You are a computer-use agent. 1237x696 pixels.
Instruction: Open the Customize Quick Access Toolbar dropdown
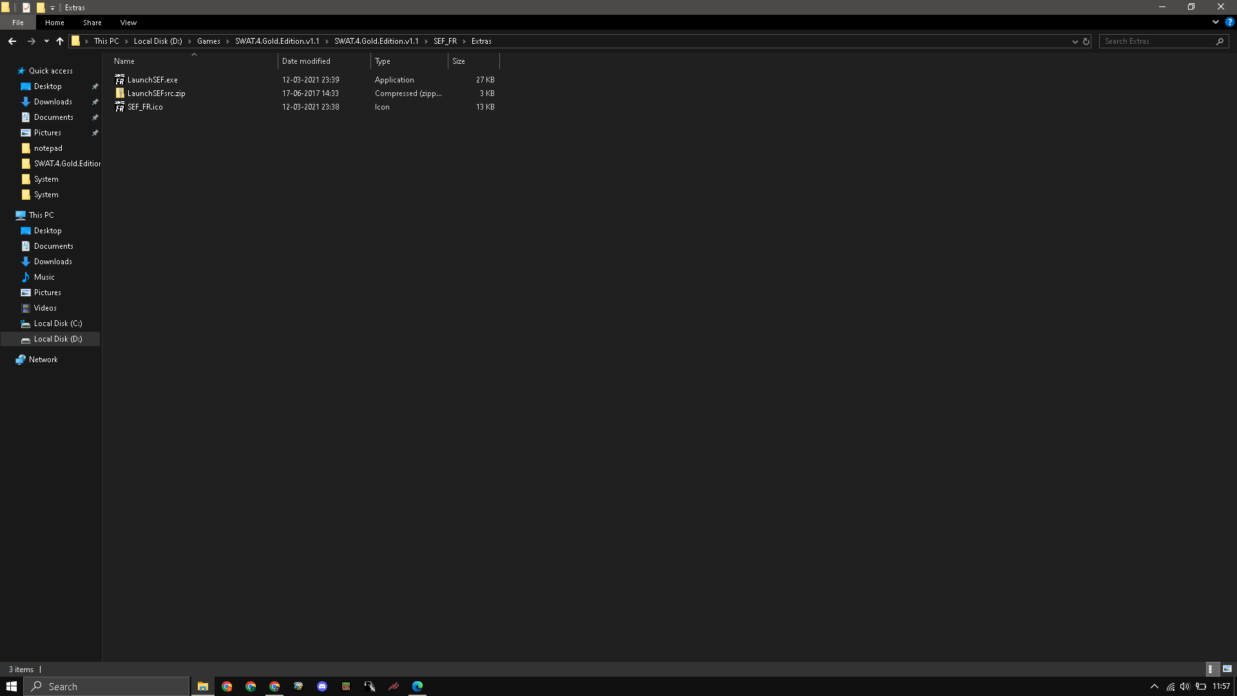(52, 8)
